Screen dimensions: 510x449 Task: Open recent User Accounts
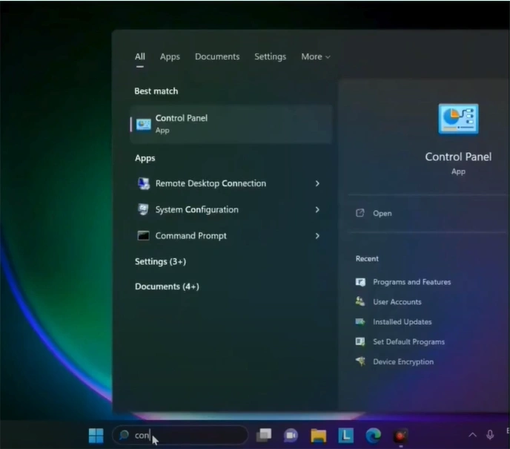(x=397, y=302)
